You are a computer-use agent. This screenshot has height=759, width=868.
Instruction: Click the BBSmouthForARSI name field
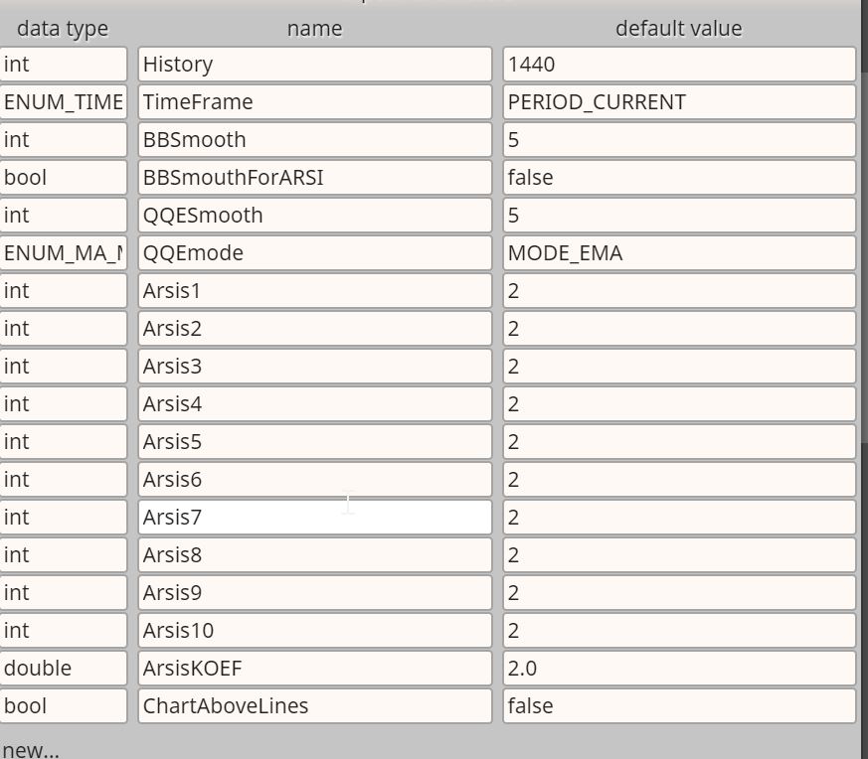pos(314,178)
